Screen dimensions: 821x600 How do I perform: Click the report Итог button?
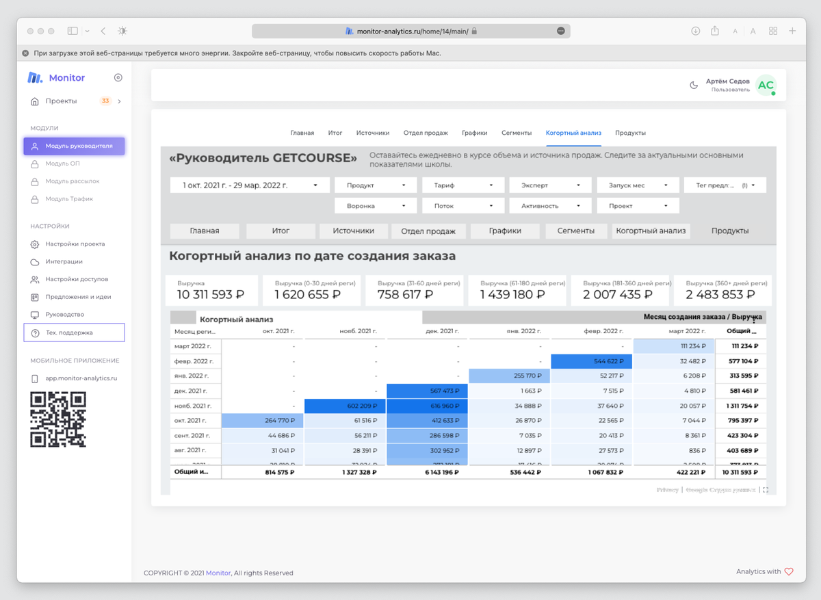(281, 231)
